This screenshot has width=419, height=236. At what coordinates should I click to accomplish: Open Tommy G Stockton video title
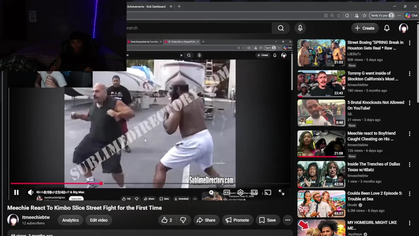point(373,76)
